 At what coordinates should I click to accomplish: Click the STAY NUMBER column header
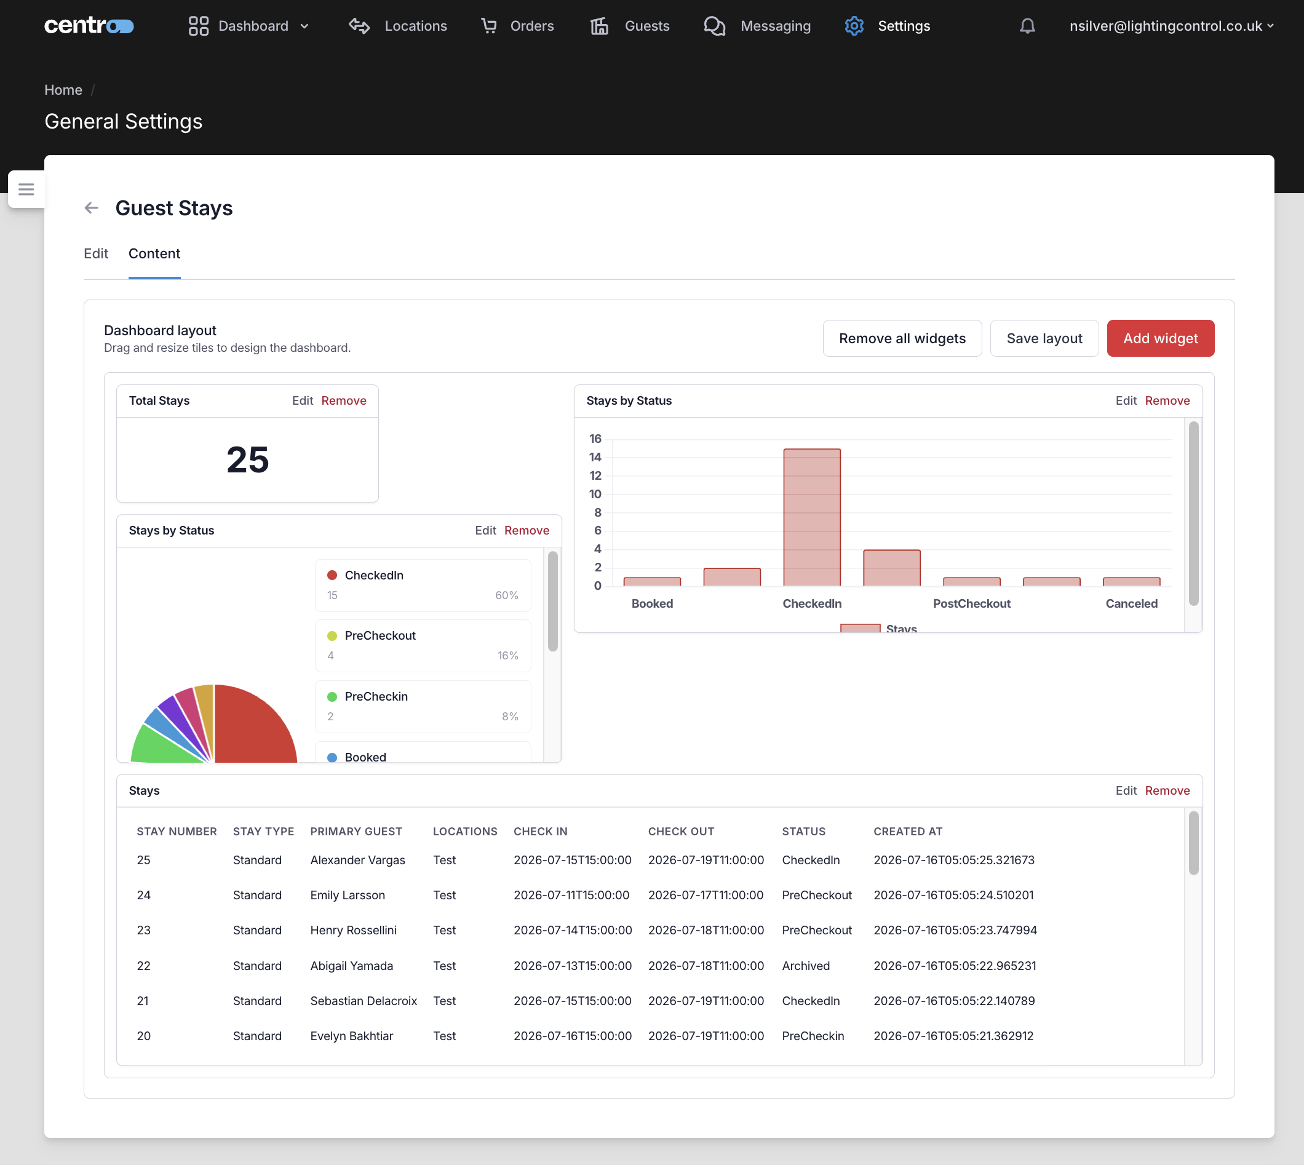coord(177,832)
